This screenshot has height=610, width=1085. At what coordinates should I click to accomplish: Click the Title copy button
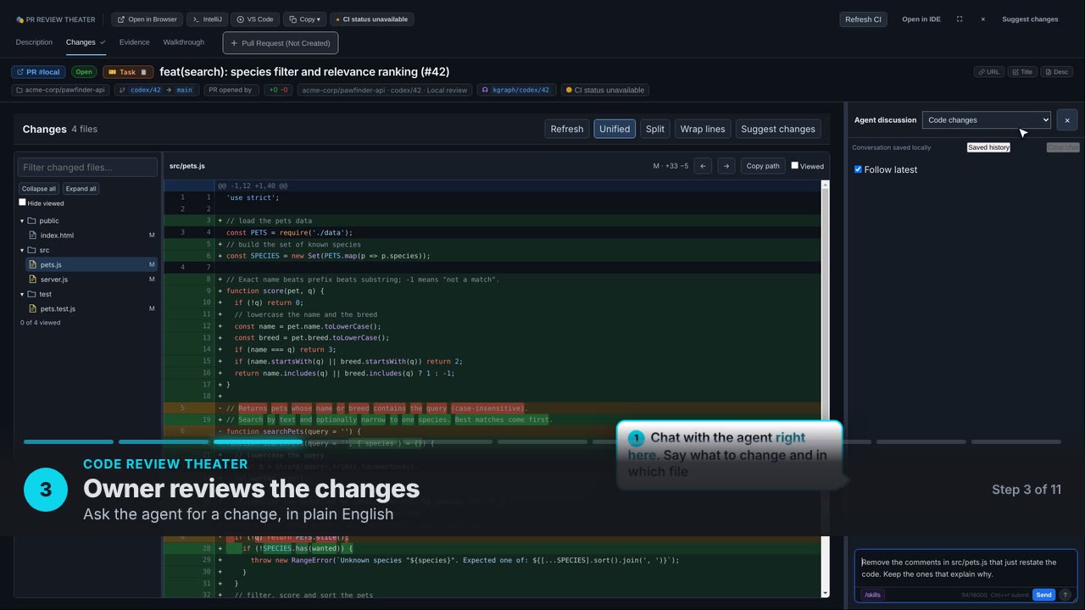point(1022,72)
